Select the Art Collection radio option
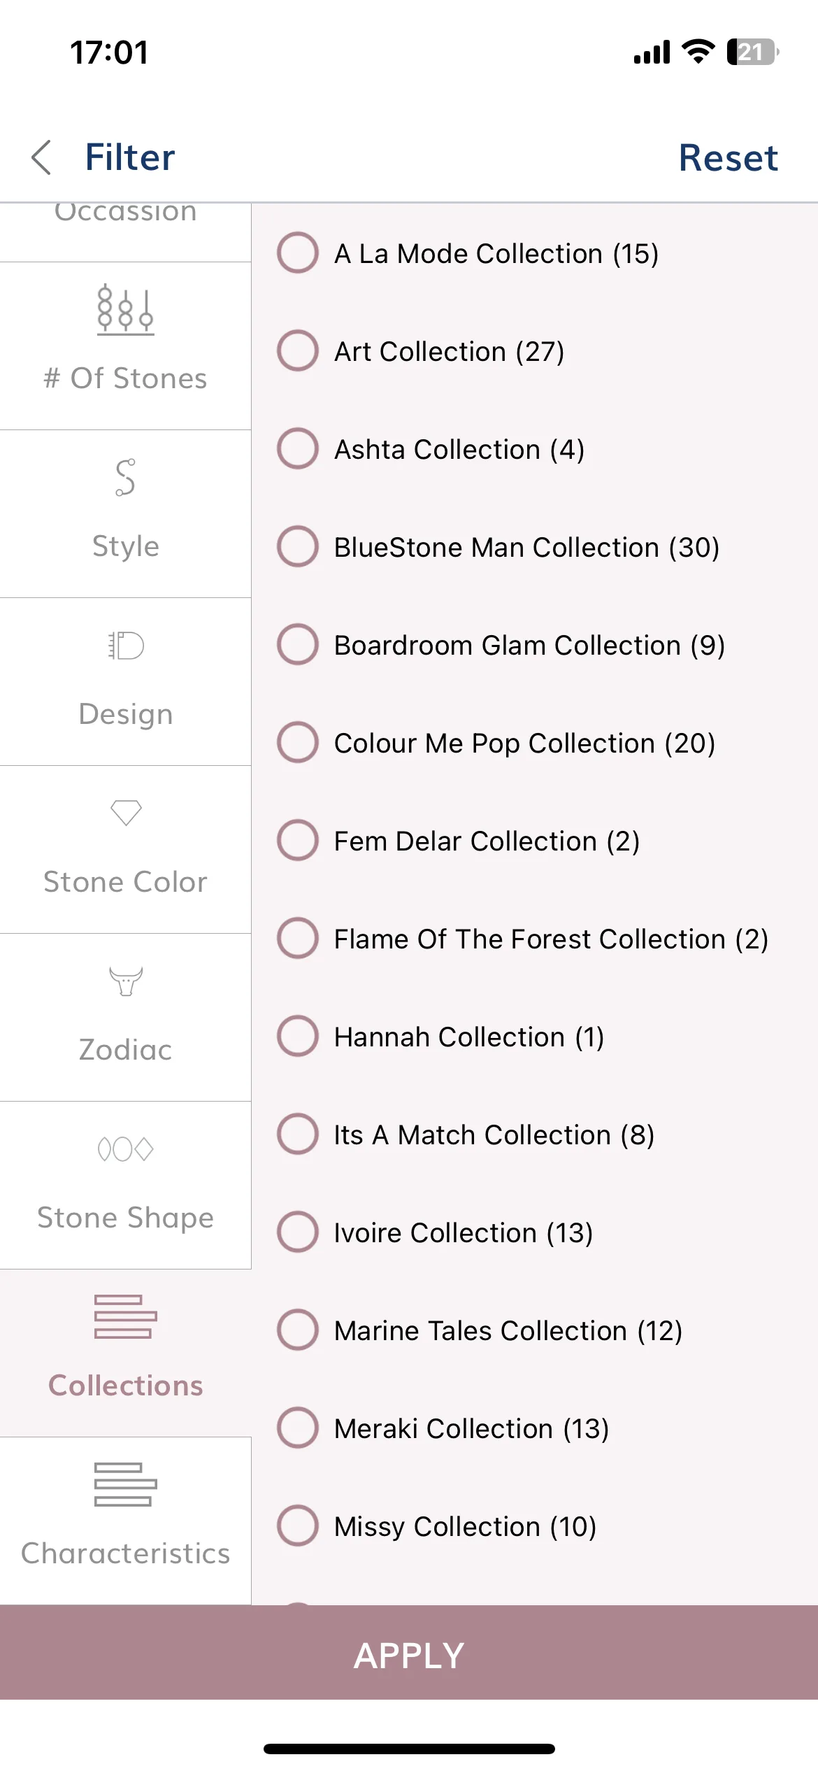 click(299, 350)
